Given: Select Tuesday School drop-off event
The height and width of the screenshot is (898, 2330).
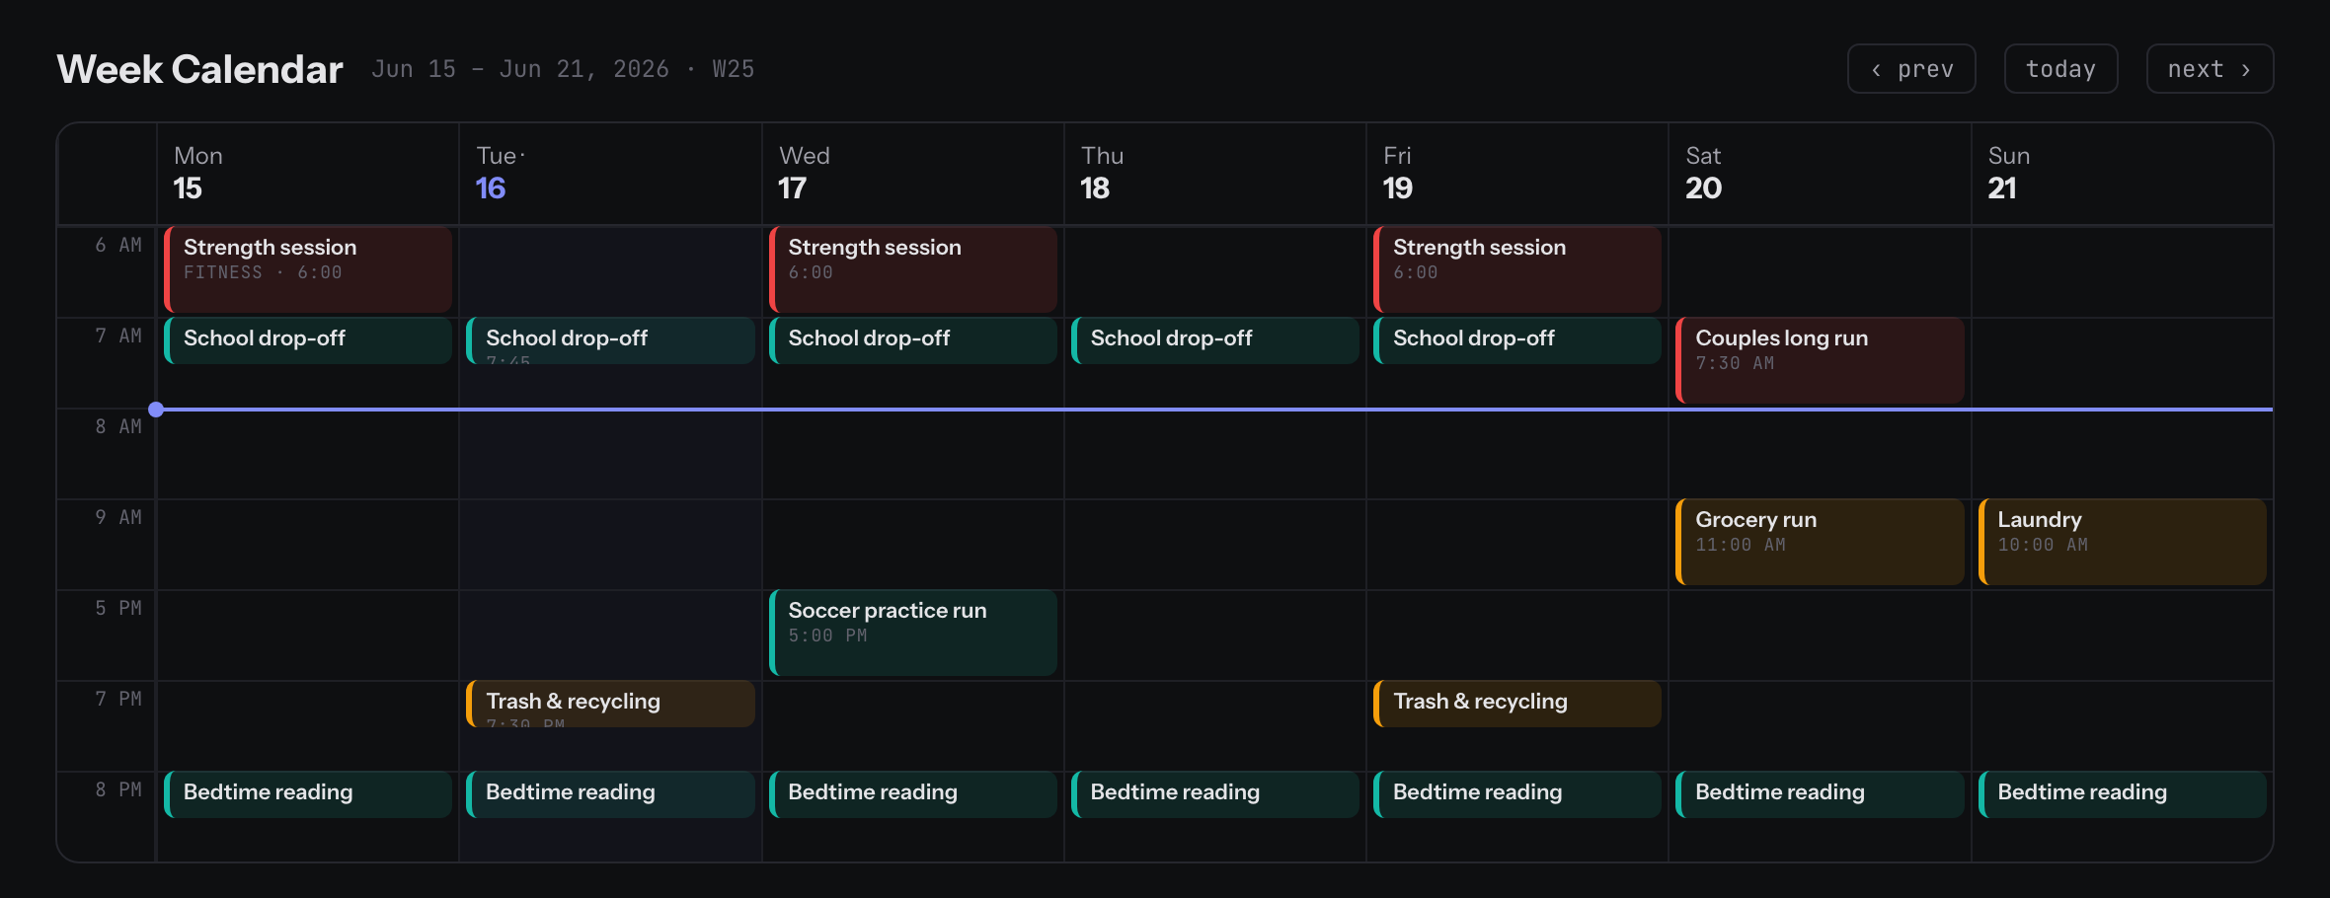Looking at the screenshot, I should (610, 340).
